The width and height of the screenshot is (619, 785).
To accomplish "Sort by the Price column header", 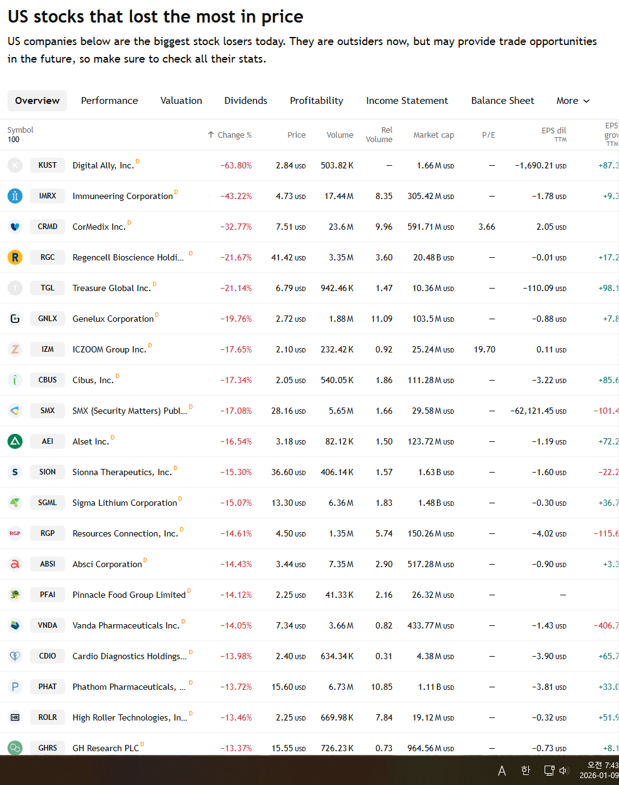I will (297, 135).
